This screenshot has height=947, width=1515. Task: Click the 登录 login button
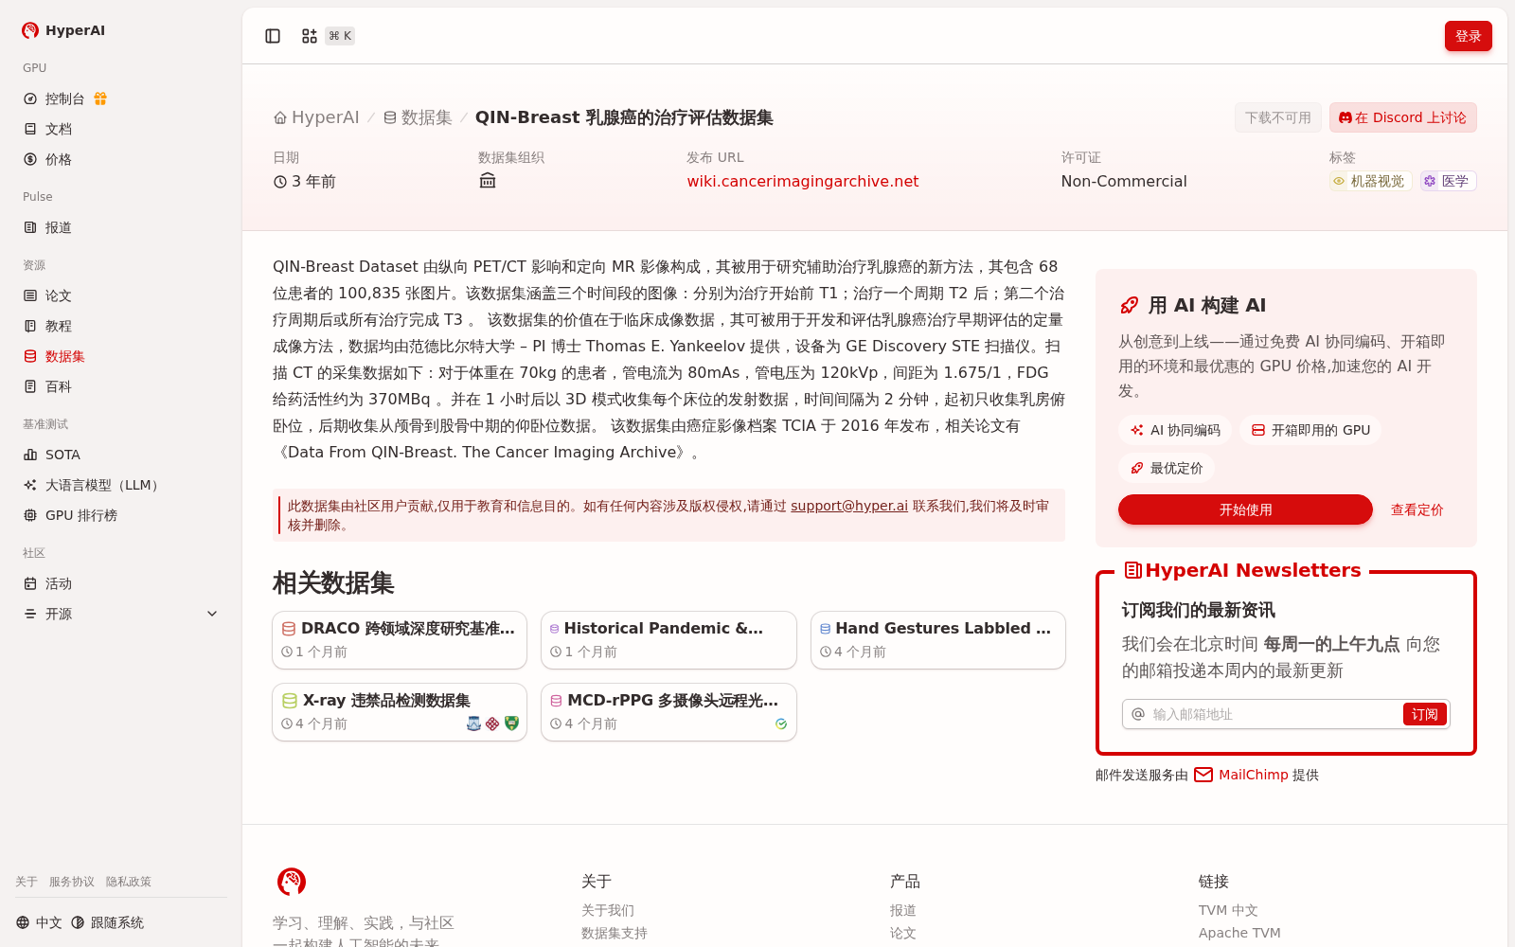(1468, 36)
